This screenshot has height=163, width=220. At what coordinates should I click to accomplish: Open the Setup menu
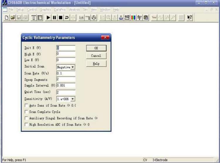click(x=20, y=10)
